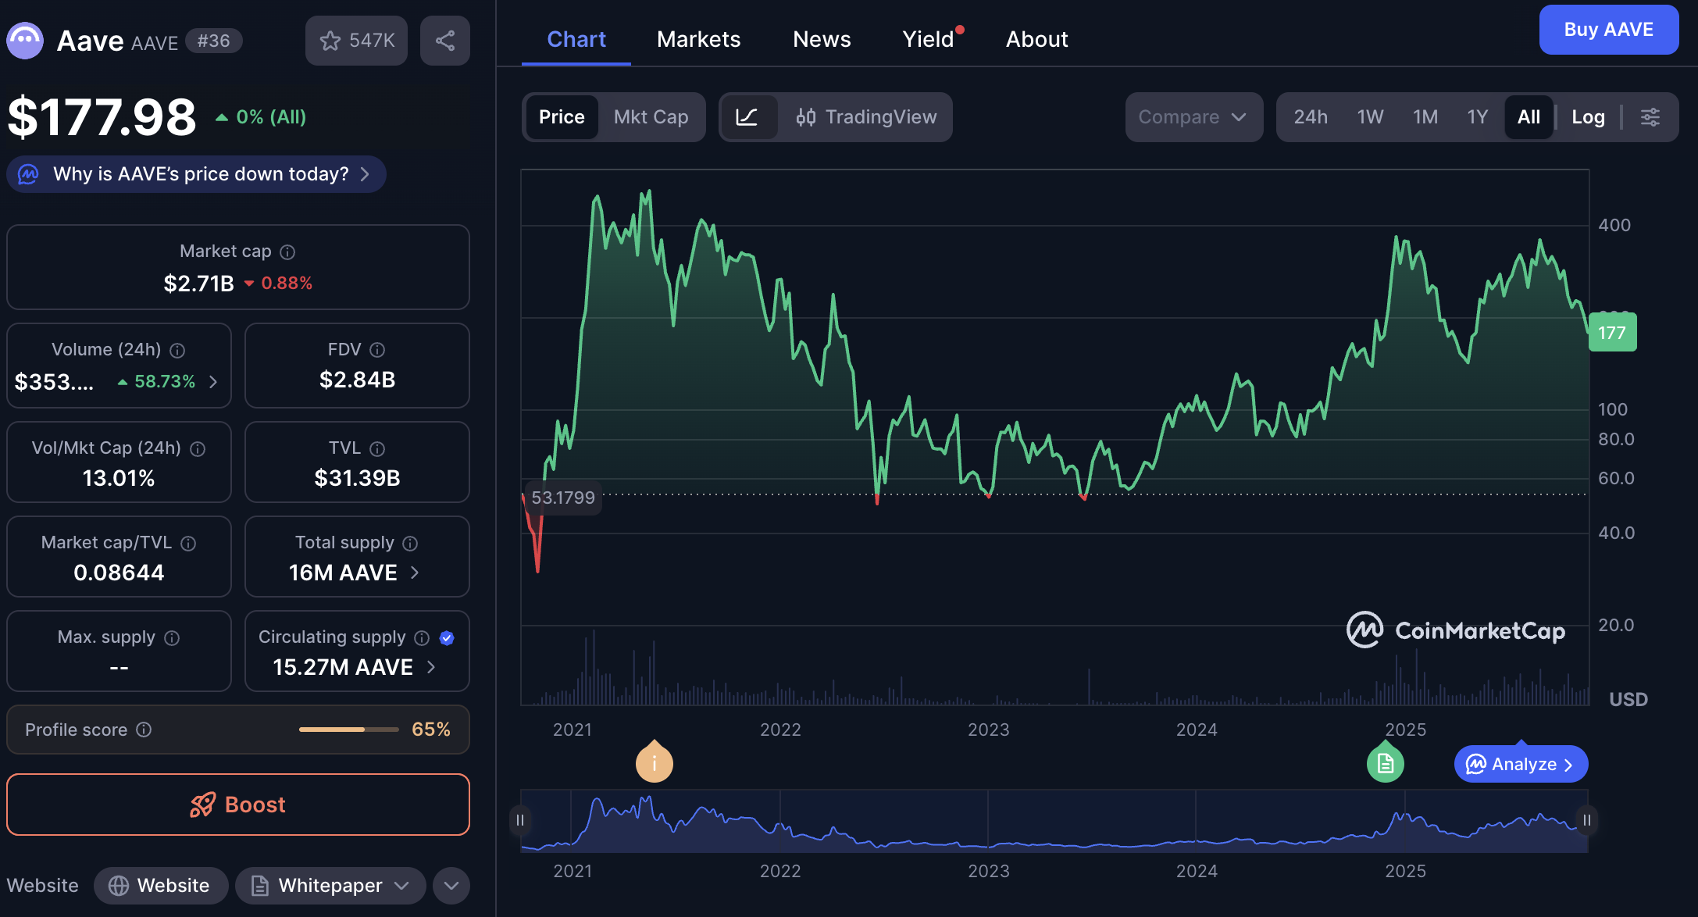1698x917 pixels.
Task: Click the left timeline range handle
Action: 520,820
